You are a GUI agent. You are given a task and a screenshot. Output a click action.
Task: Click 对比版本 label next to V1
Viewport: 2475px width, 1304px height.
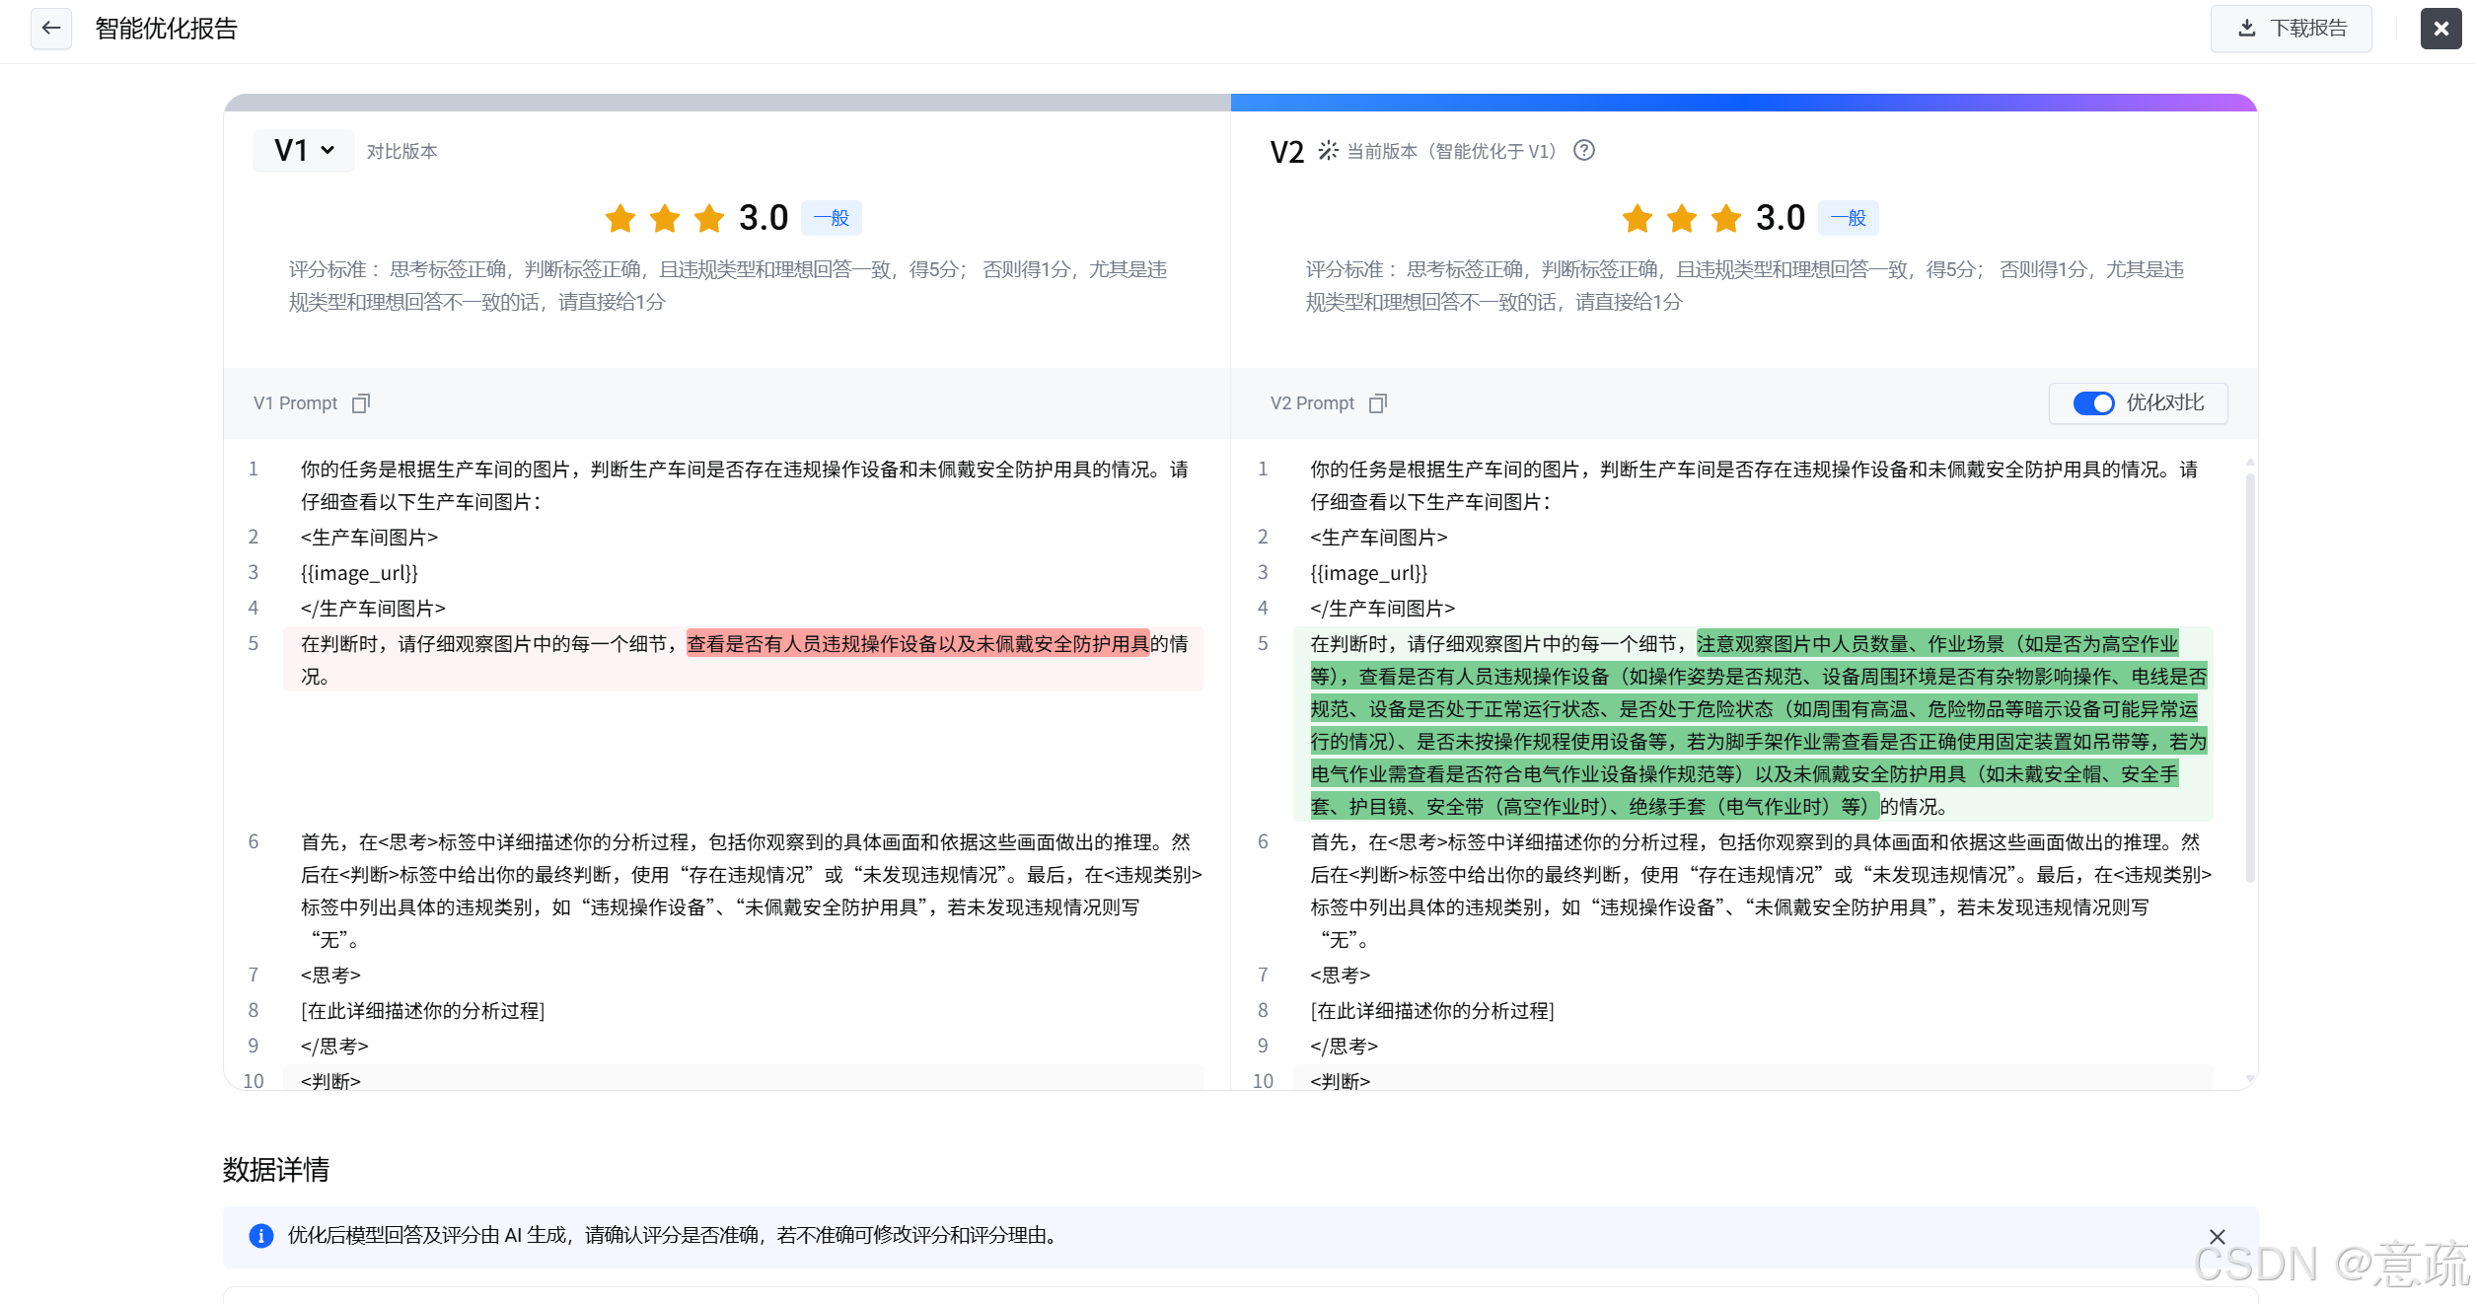(401, 151)
